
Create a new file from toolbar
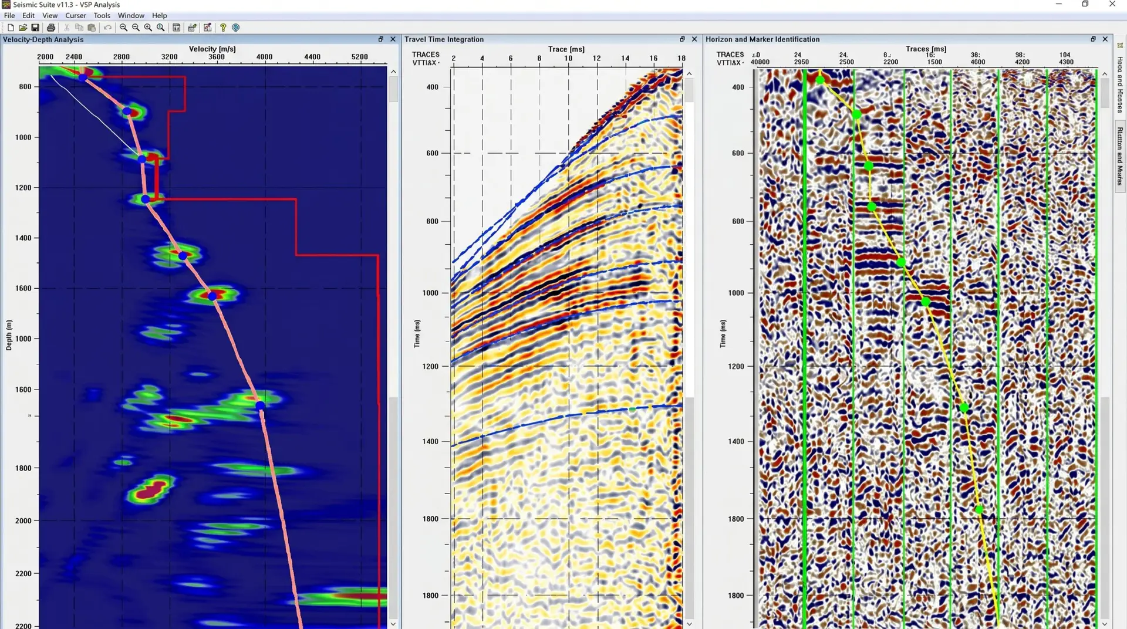click(x=11, y=28)
